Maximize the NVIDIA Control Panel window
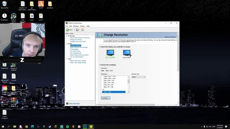Screen dimensions: 230x129 point(171,23)
